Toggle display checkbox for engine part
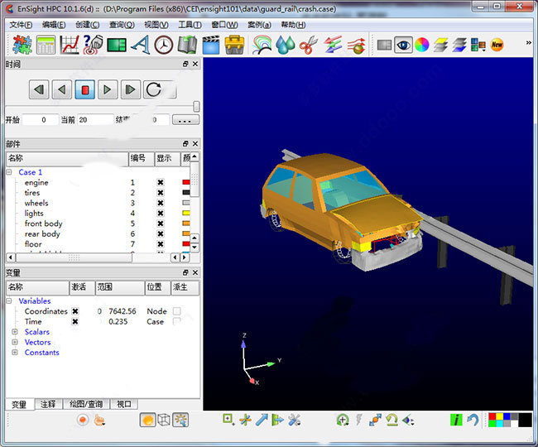The image size is (538, 447). 161,182
